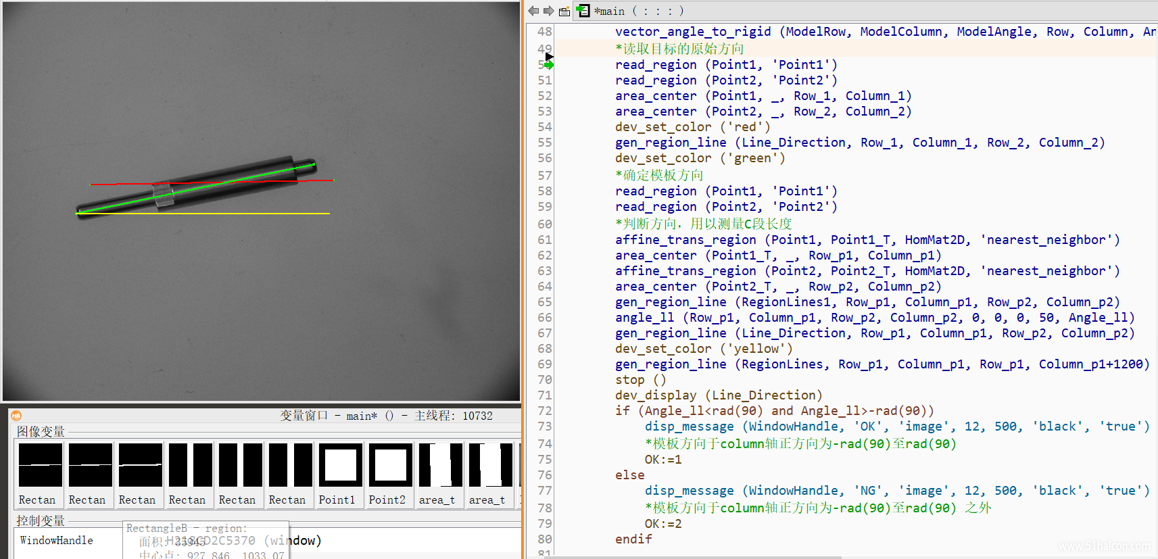The width and height of the screenshot is (1158, 559).
Task: Click the OK:=2 assignment line
Action: (663, 524)
